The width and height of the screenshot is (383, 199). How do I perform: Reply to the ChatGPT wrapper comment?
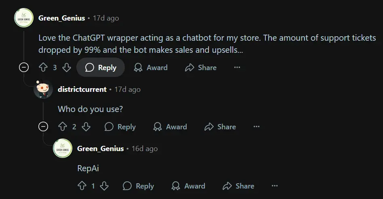[x=101, y=68]
